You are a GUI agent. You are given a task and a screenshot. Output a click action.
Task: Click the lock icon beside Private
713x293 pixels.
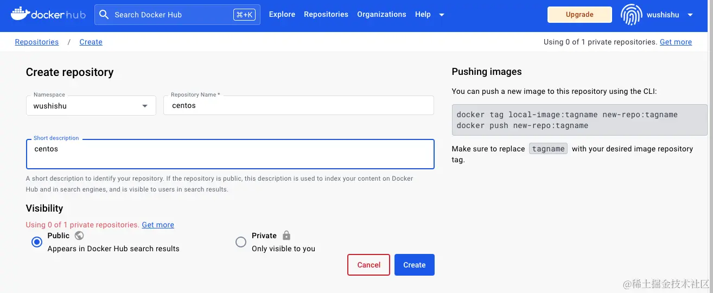click(x=287, y=235)
